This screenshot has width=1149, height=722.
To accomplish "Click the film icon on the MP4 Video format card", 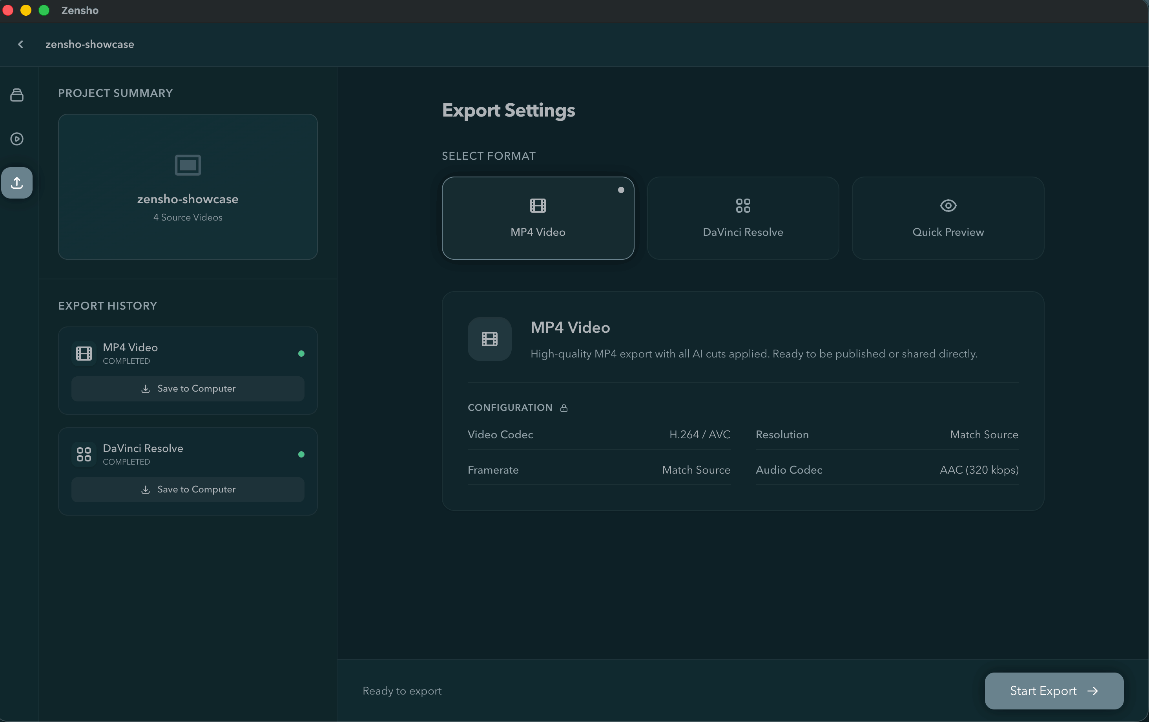I will pyautogui.click(x=538, y=206).
